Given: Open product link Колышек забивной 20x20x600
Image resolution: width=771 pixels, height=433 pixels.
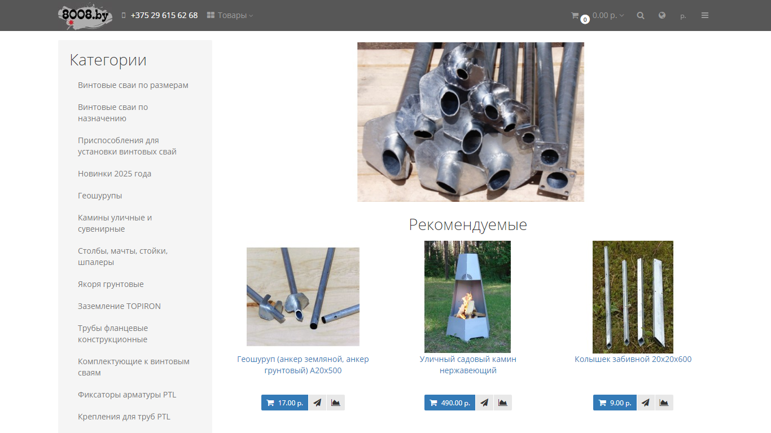Looking at the screenshot, I should coord(633,359).
